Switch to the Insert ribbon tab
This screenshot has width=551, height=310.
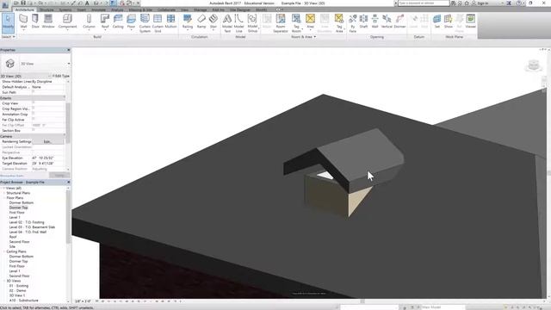pyautogui.click(x=82, y=9)
